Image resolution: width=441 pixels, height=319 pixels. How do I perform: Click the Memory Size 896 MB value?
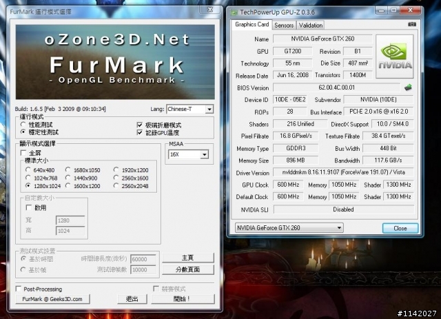tap(296, 160)
